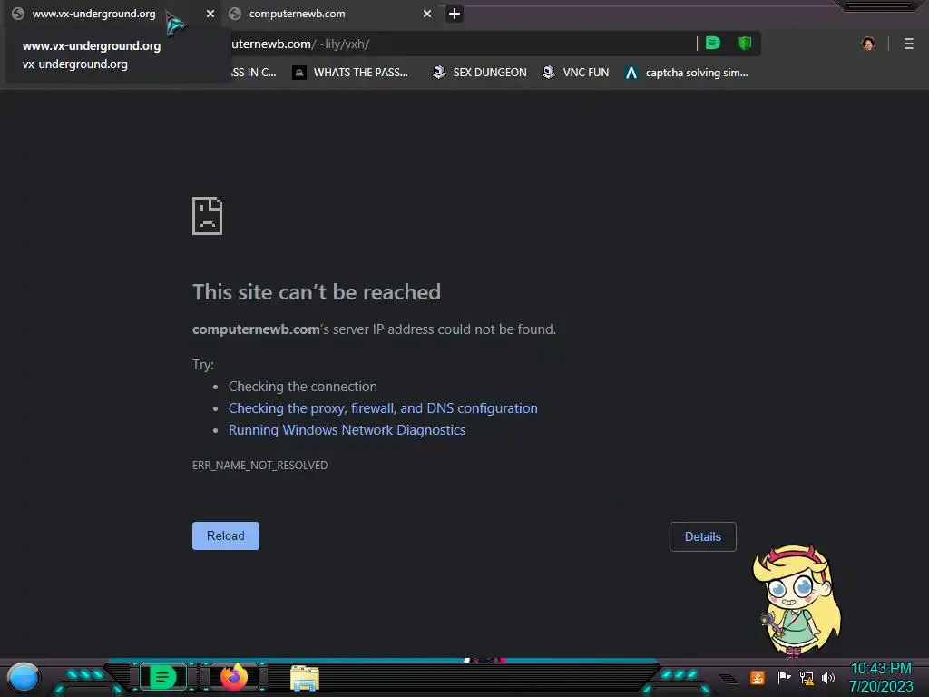Switch to the www.vx-underground.org tab
Screen dimensions: 929x697
pos(93,14)
